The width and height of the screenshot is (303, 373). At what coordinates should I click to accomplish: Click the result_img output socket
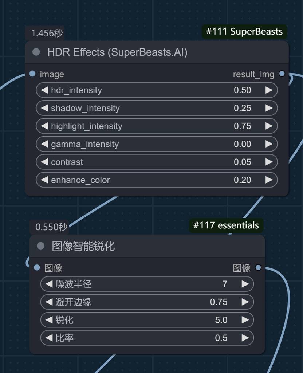tap(282, 74)
